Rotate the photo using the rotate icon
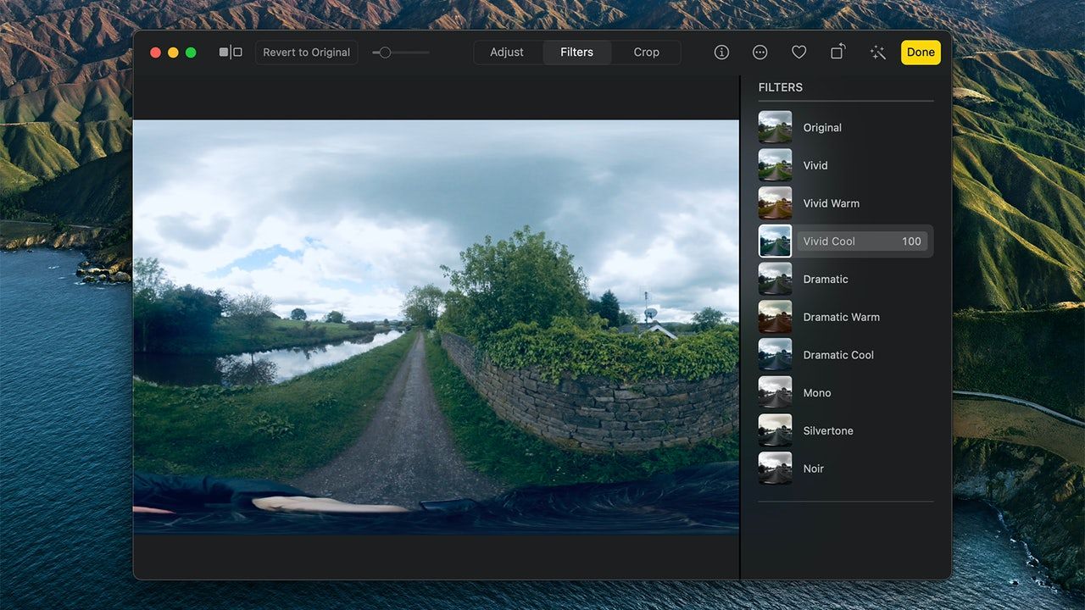 tap(837, 52)
